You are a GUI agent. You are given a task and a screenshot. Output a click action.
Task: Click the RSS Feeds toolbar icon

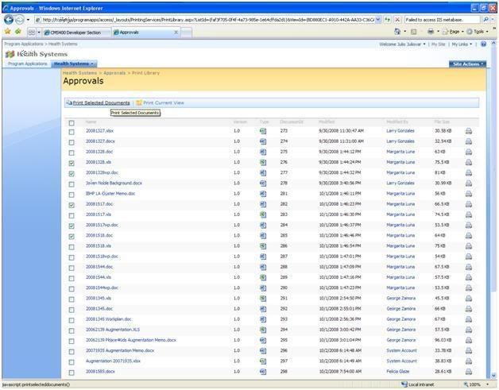[414, 32]
